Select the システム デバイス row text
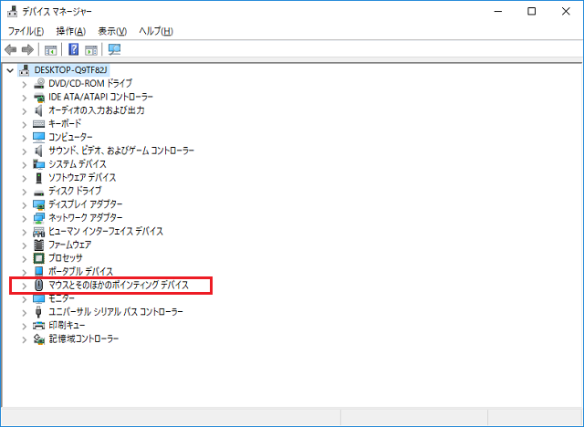 pos(78,164)
